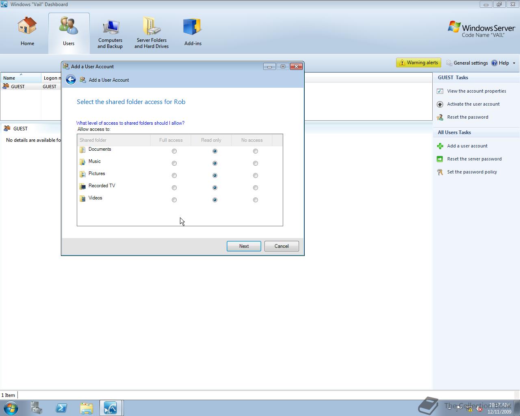
Task: Click the Set the password policy keys icon
Action: click(440, 172)
